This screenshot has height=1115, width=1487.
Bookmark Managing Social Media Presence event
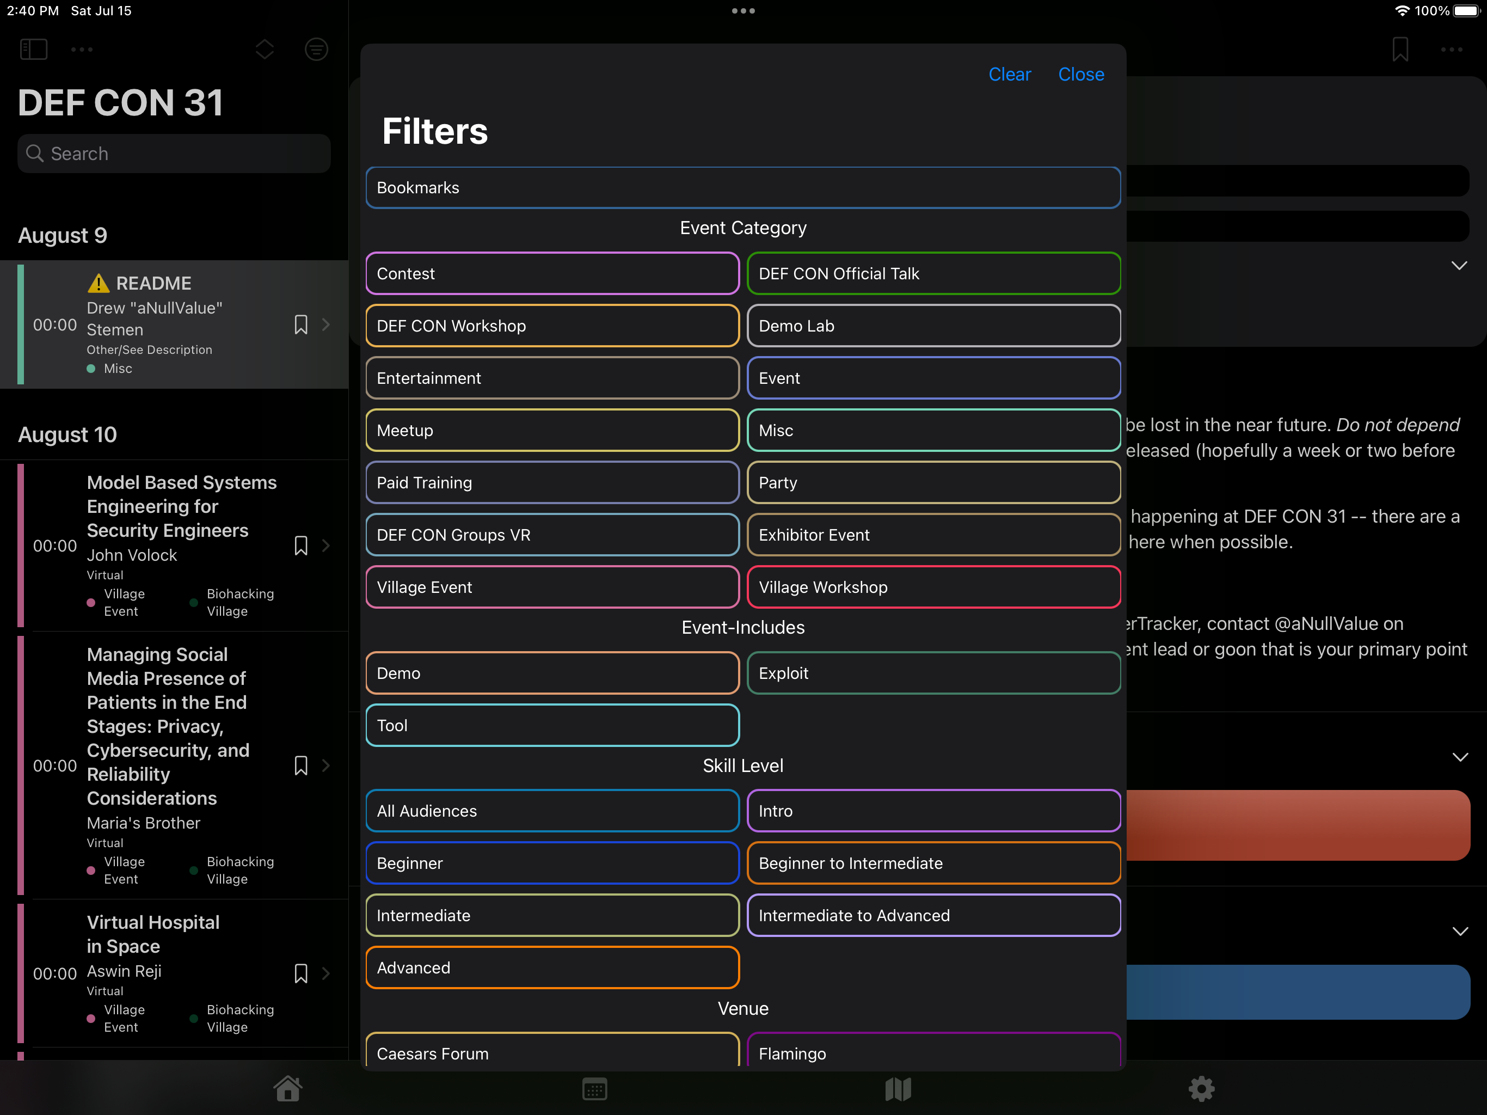tap(301, 765)
